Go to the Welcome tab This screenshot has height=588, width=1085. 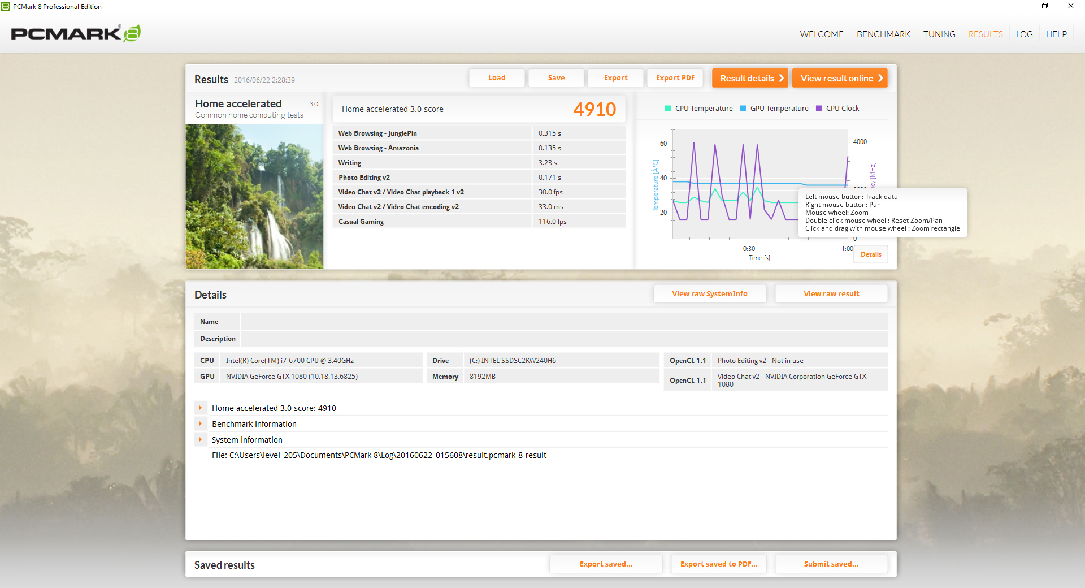coord(821,34)
